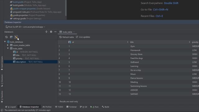Click the description column icon in tree

(x=14, y=62)
